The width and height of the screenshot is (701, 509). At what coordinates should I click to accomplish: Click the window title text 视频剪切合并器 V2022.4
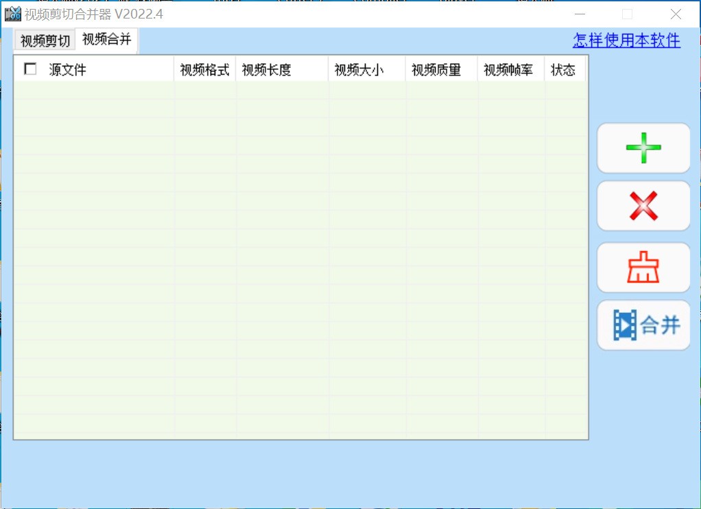[x=94, y=14]
